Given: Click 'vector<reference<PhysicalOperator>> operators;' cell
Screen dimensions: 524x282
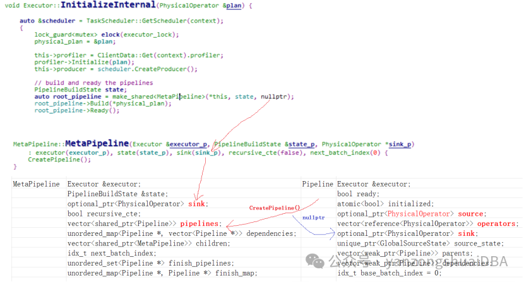Looking at the screenshot, I should [428, 224].
